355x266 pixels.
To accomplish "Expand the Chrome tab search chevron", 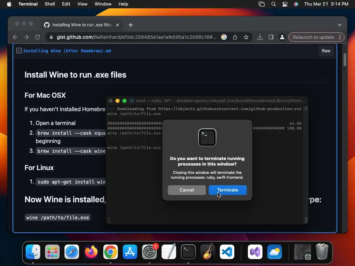I will (x=340, y=25).
